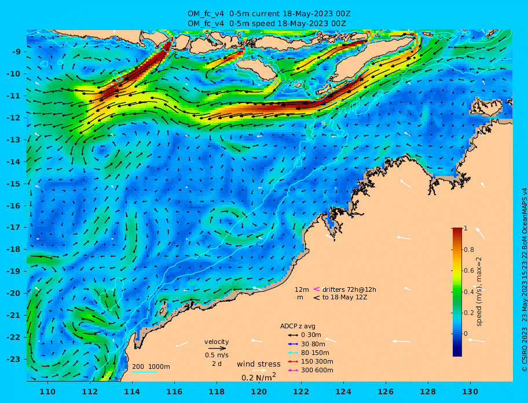Click latitude axis label '-13'
The height and width of the screenshot is (403, 528).
[13, 140]
